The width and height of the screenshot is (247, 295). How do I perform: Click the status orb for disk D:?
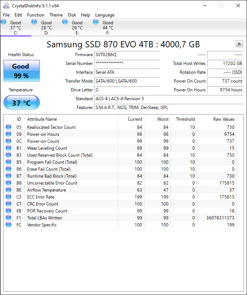(34, 22)
